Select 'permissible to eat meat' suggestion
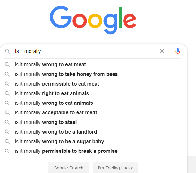The width and height of the screenshot is (196, 173). coord(57,84)
